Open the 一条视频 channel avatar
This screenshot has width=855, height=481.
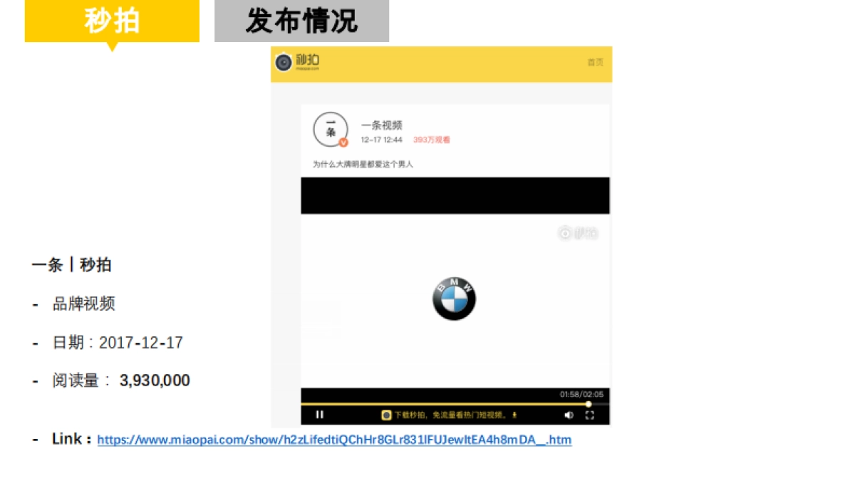330,128
